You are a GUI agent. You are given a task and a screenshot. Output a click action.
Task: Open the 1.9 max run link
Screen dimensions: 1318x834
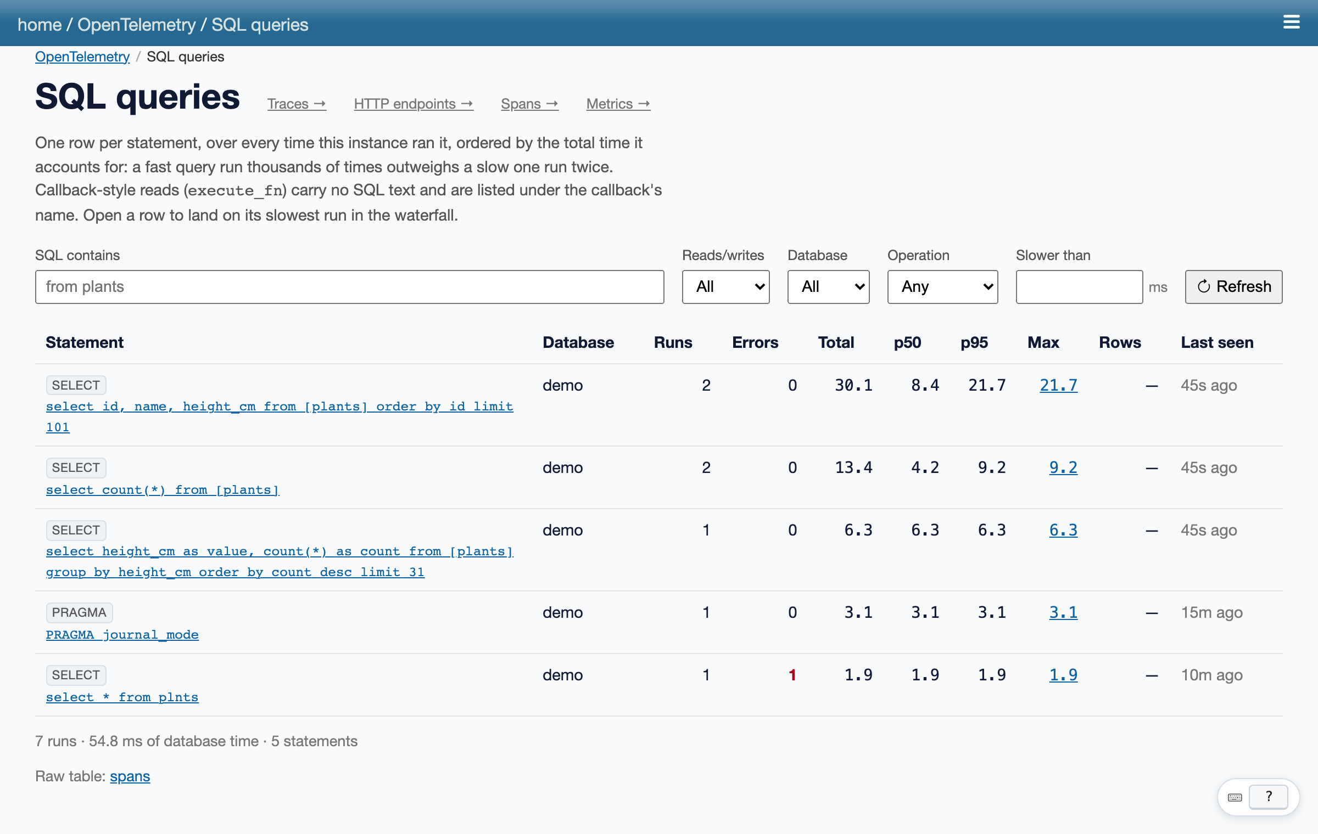click(1063, 675)
